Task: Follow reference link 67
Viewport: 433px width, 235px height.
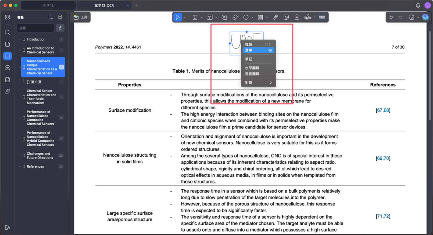Action: tap(380, 110)
